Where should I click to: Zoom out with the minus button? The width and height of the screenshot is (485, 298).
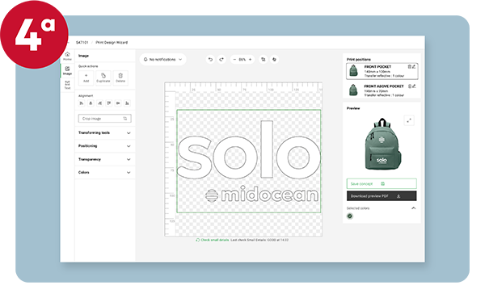[x=234, y=59]
